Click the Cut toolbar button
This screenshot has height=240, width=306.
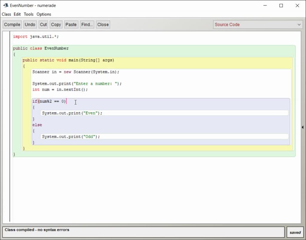tap(43, 25)
